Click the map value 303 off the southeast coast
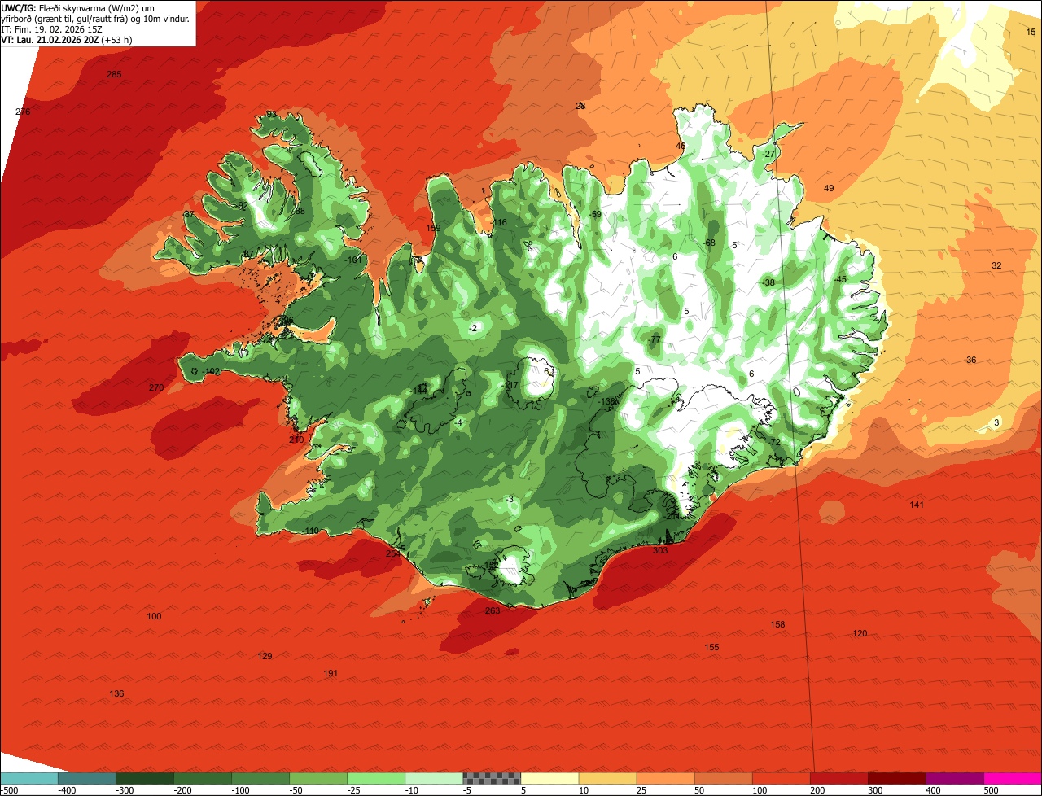 [660, 551]
